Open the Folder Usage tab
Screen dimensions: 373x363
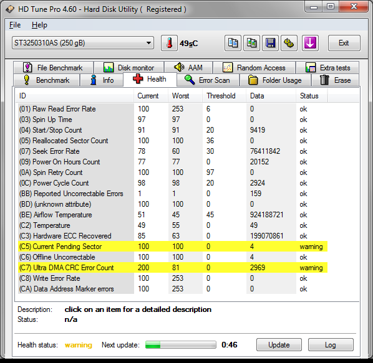tap(275, 80)
